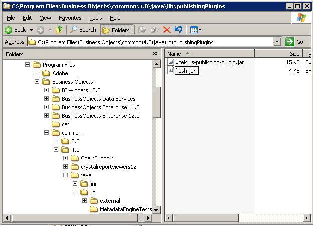Image resolution: width=313 pixels, height=226 pixels.
Task: Select the caf folder
Action: (66, 124)
